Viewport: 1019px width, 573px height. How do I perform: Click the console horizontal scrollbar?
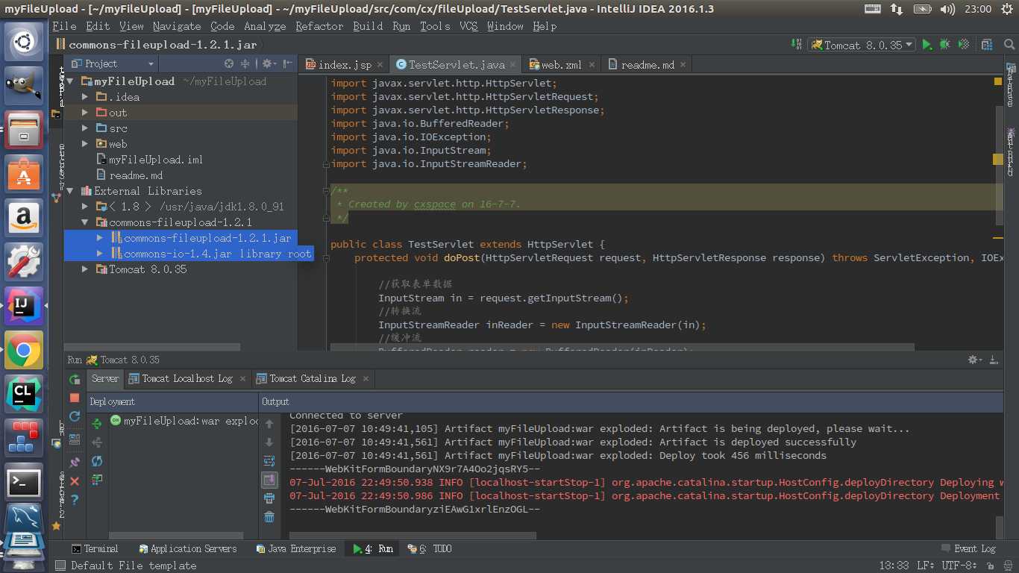tap(413, 536)
